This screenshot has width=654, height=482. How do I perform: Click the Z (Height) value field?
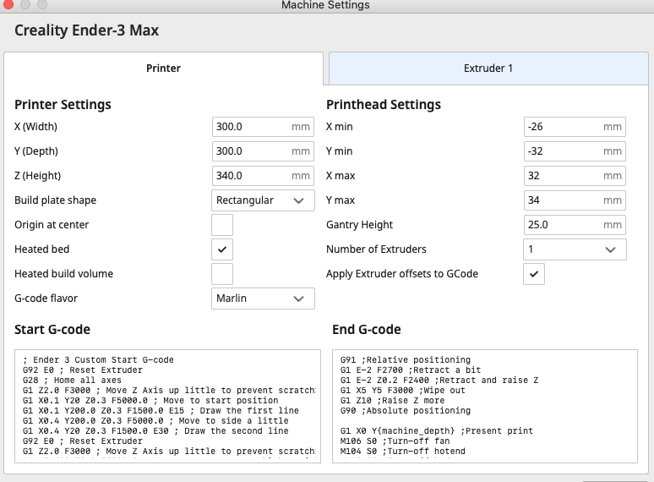pyautogui.click(x=263, y=176)
